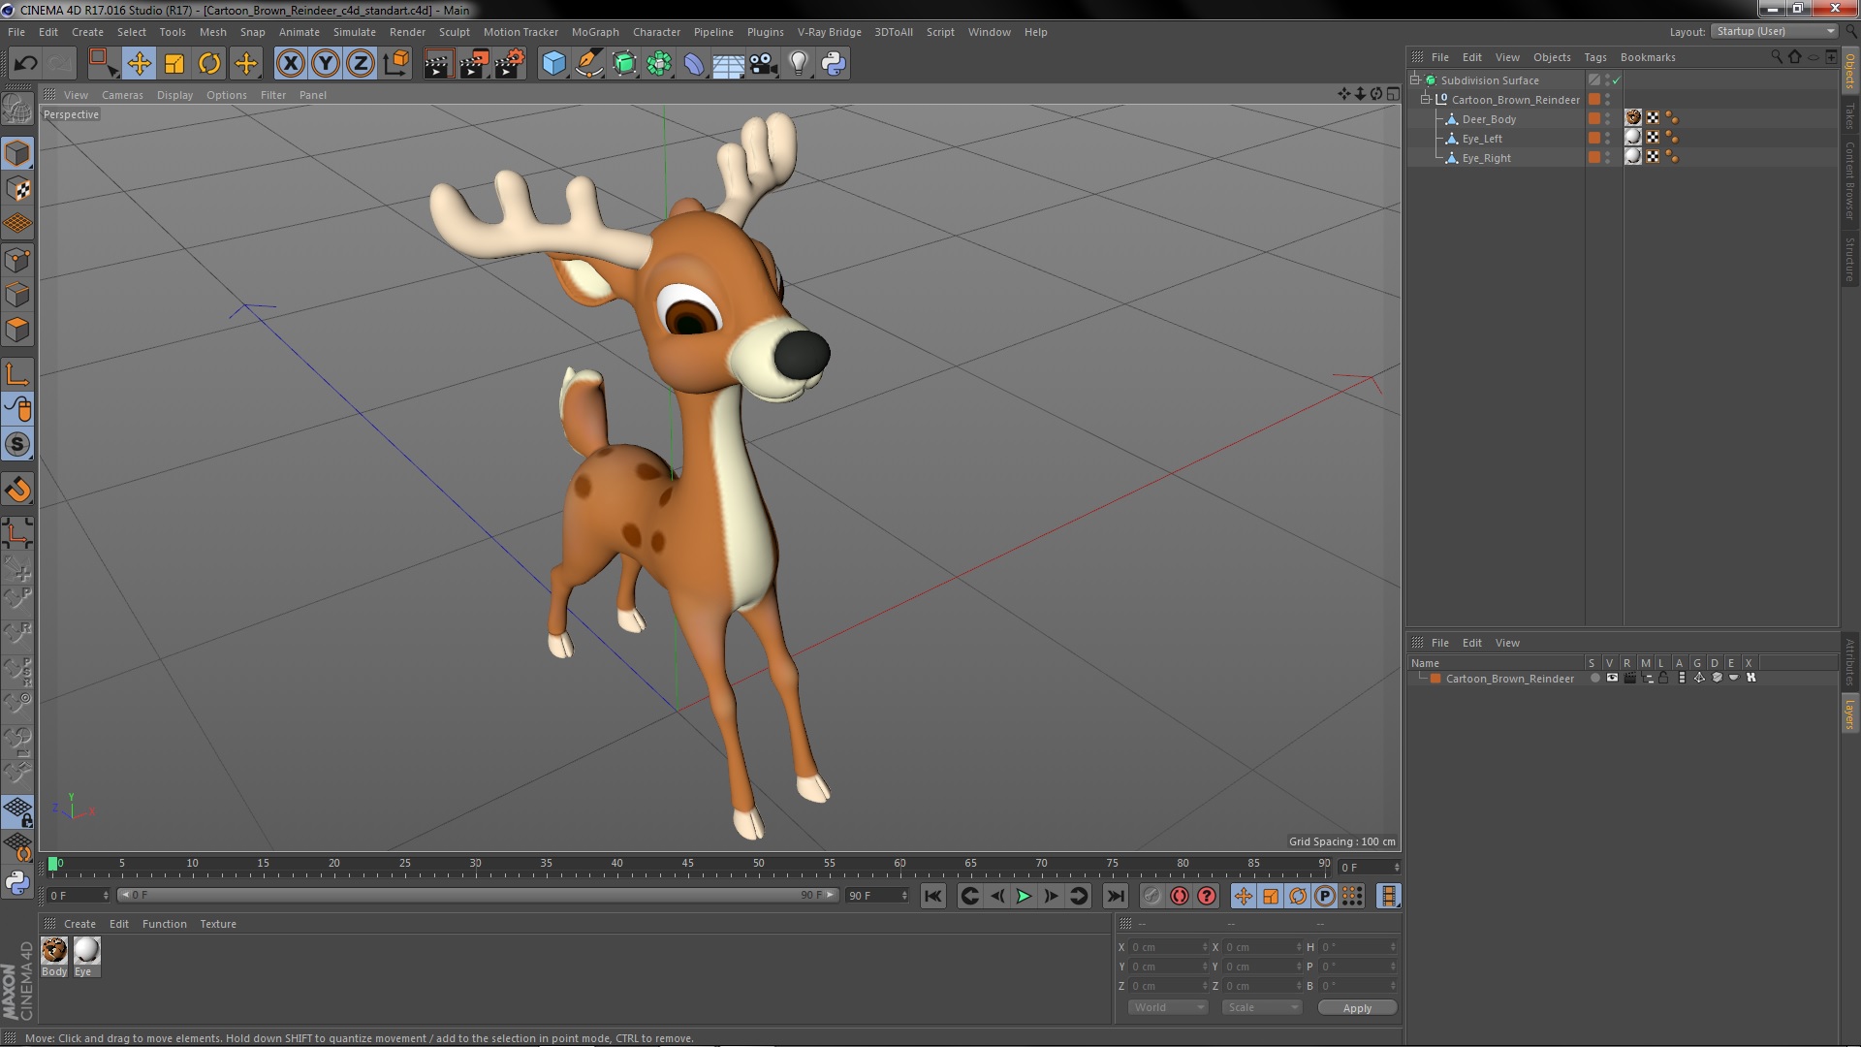Open the Character menu
This screenshot has width=1861, height=1047.
click(x=656, y=32)
